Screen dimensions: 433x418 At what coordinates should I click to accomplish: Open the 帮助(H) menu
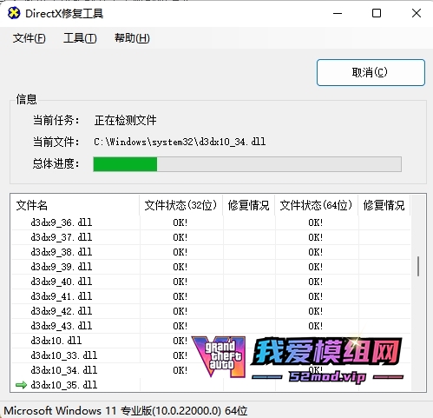[x=132, y=38]
